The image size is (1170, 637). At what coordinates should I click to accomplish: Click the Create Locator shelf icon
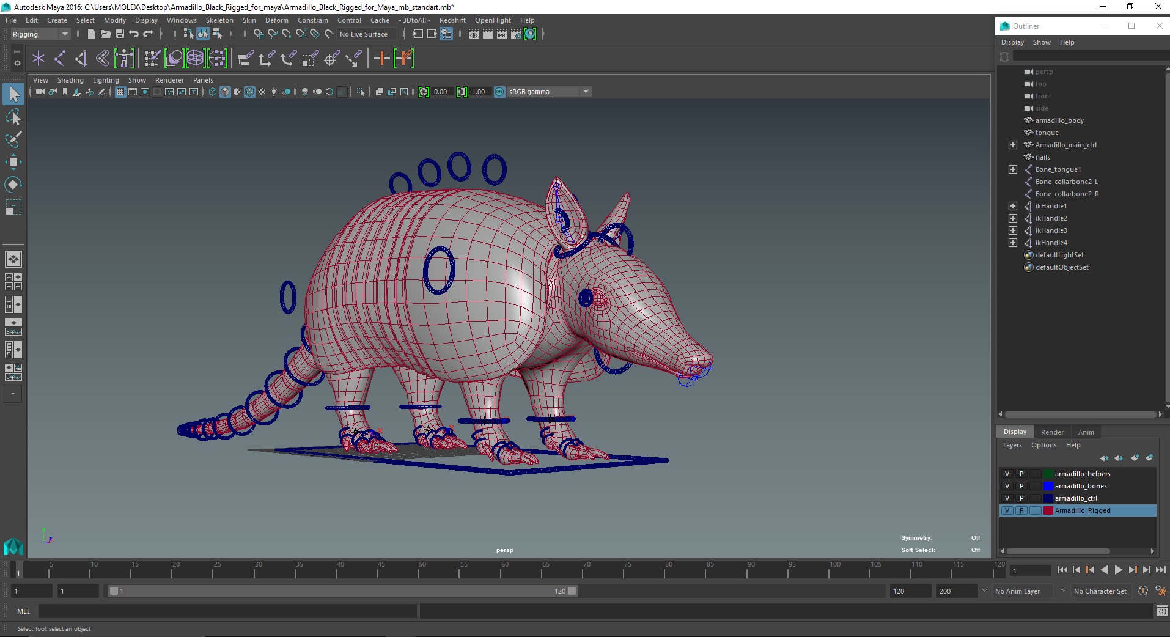pos(39,59)
